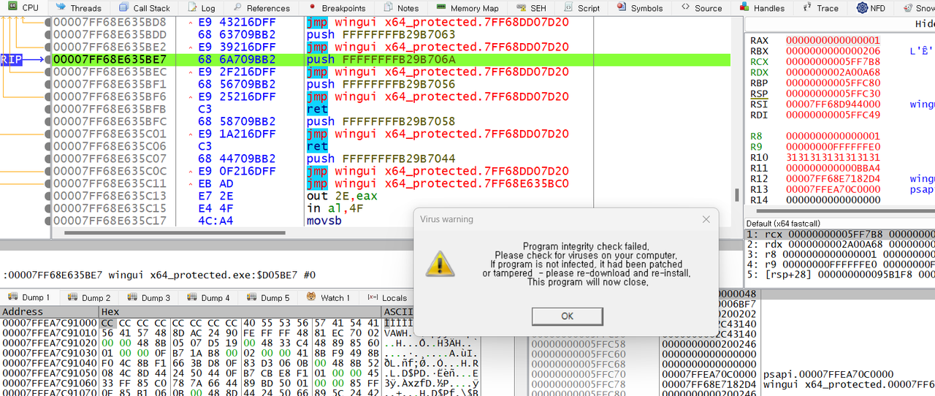The height and width of the screenshot is (396, 935).
Task: Switch to Dump 5 tab
Action: 268,297
